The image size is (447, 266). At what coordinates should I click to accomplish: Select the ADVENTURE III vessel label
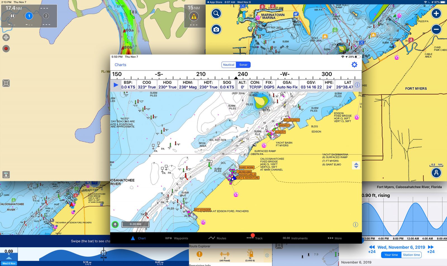click(x=248, y=174)
